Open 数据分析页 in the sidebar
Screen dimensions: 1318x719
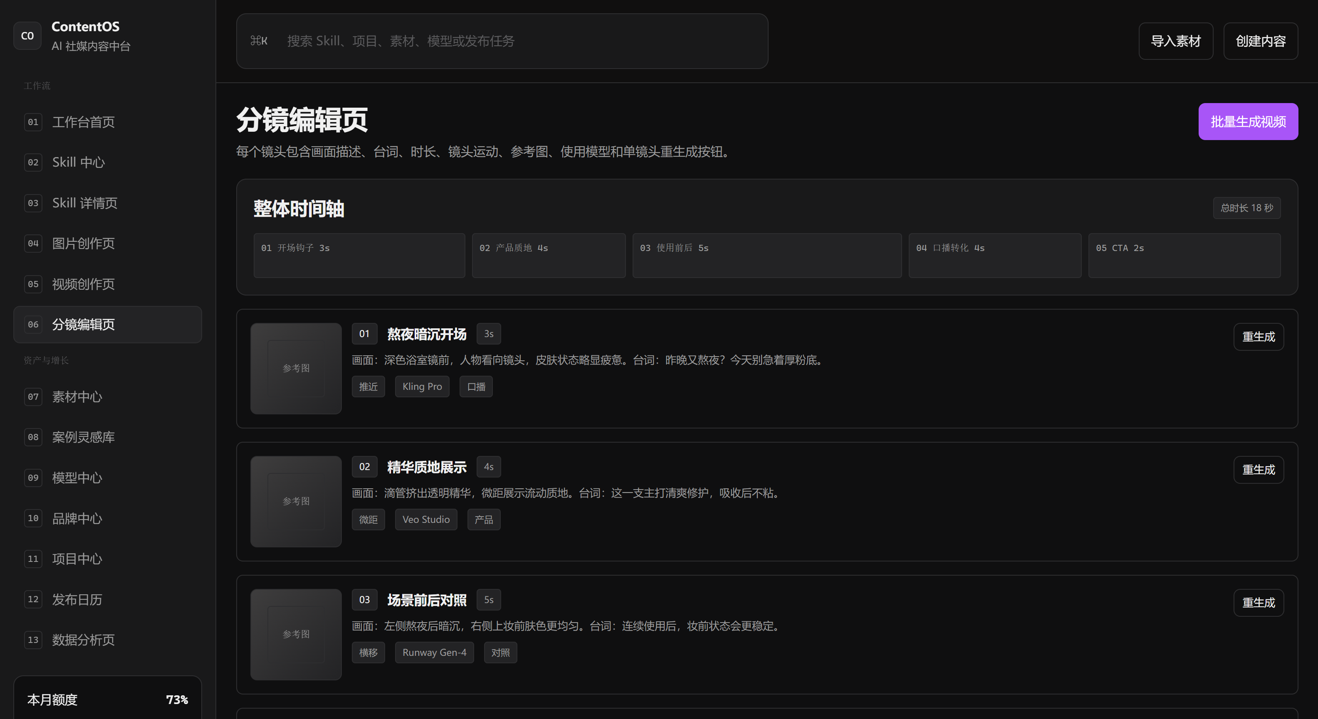pyautogui.click(x=107, y=640)
